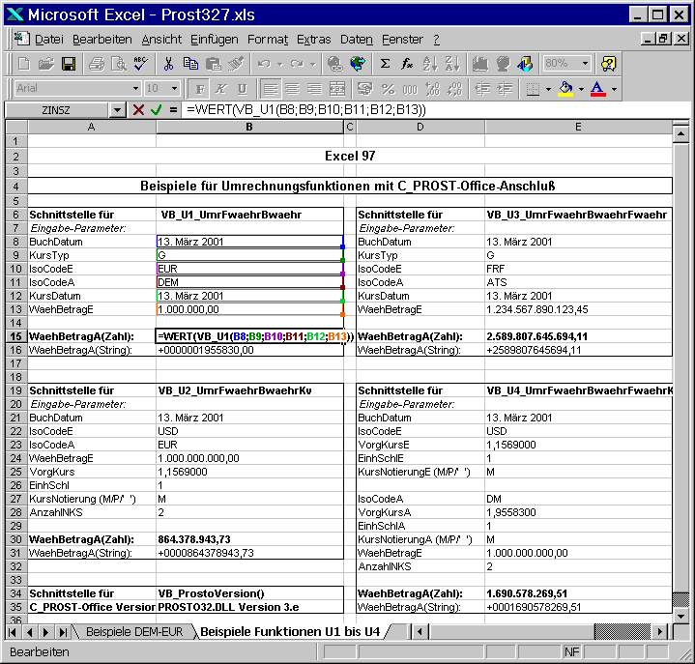The image size is (695, 664).
Task: Open the 80% zoom dropdown
Action: [x=585, y=64]
